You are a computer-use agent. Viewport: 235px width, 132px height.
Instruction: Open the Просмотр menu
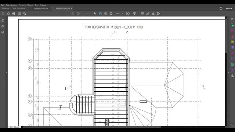click(22, 5)
